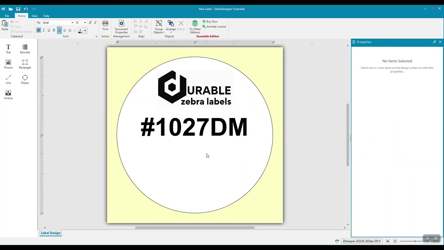444x250 pixels.
Task: Click the zoom out minus button
Action: (x=401, y=241)
